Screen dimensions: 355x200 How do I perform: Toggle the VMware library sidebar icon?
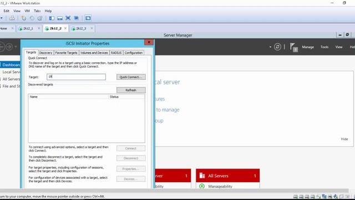(x=52, y=18)
